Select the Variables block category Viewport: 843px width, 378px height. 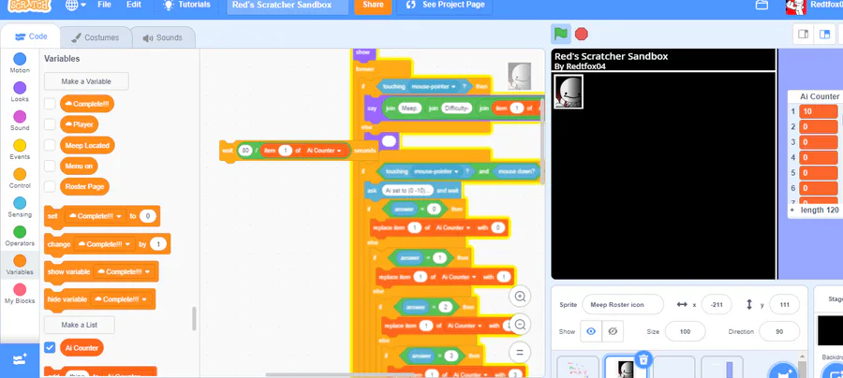tap(20, 265)
